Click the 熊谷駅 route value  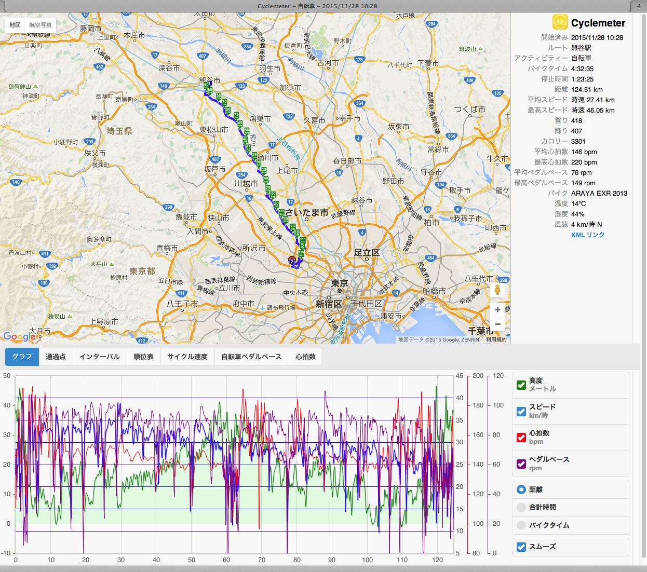click(x=581, y=48)
